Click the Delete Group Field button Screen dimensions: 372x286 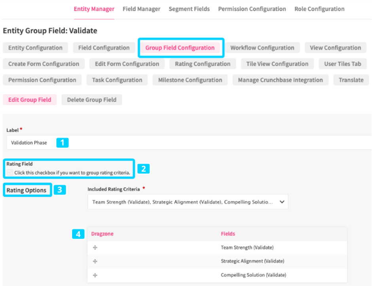pyautogui.click(x=91, y=100)
